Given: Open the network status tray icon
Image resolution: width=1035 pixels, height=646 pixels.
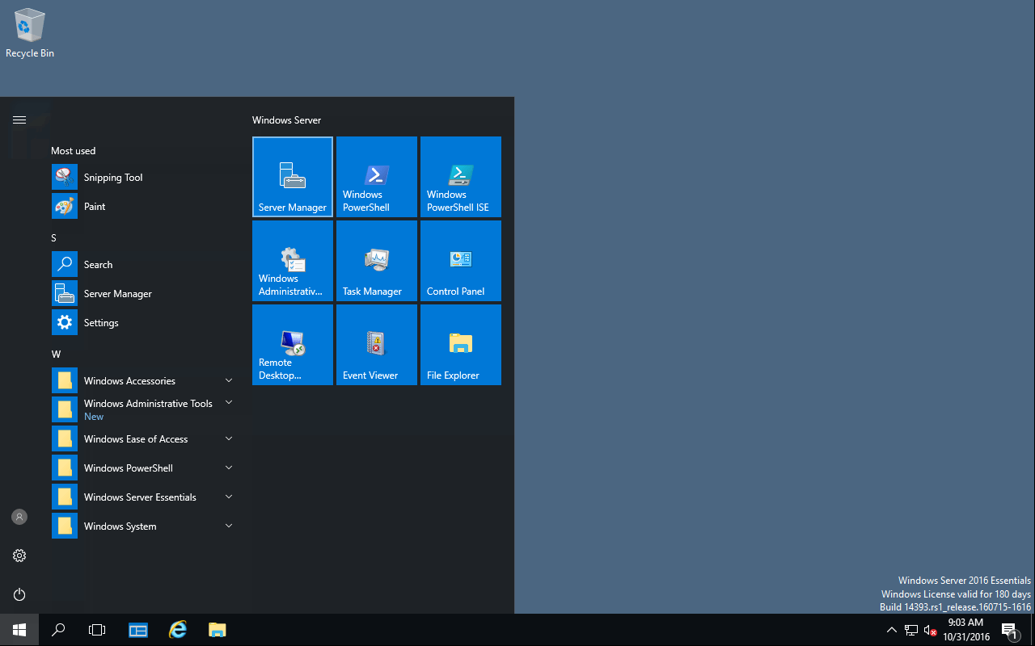Looking at the screenshot, I should [911, 630].
